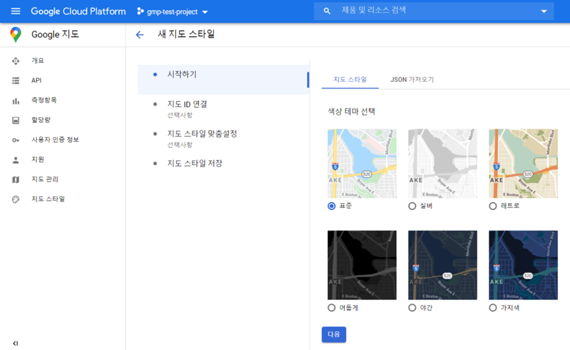The width and height of the screenshot is (570, 350).
Task: Click the 제품 및 리소스 검색 search field
Action: point(434,11)
